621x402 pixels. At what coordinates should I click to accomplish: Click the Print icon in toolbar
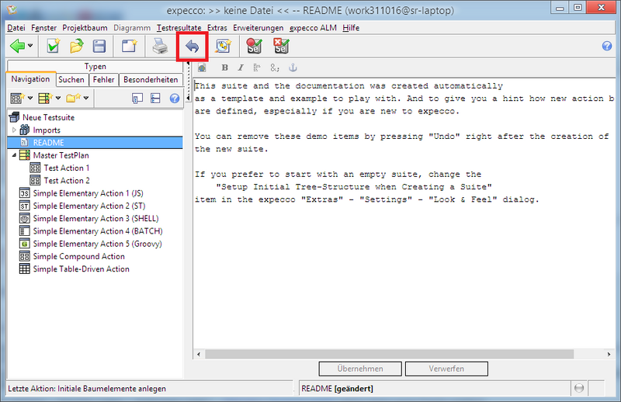pos(160,47)
